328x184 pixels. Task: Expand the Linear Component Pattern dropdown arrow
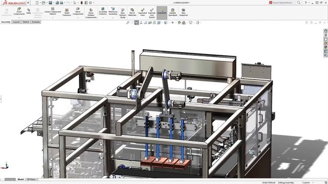click(53, 18)
